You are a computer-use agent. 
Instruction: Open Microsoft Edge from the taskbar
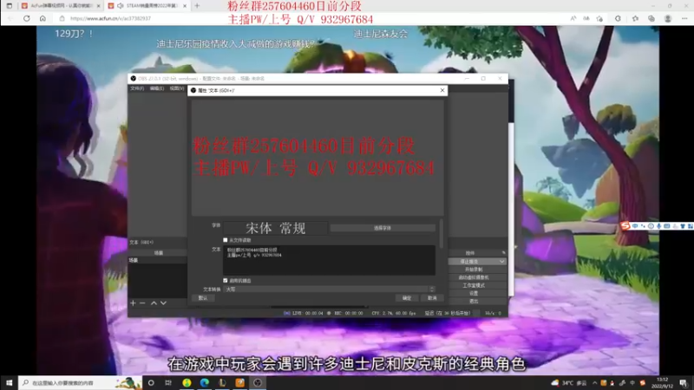coord(204,382)
